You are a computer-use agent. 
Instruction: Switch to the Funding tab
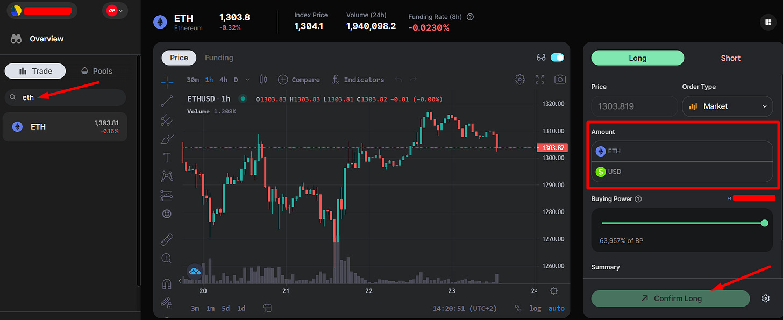tap(219, 58)
